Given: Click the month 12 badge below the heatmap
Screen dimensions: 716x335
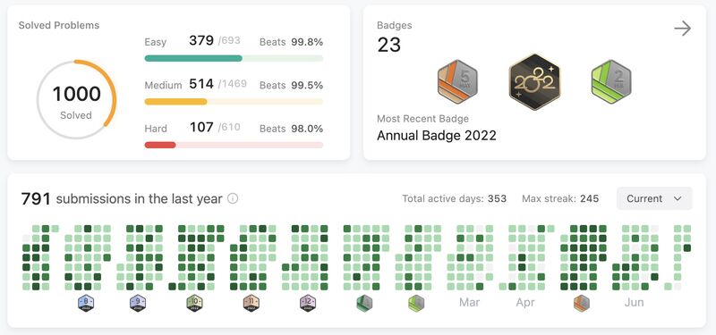Looking at the screenshot, I should point(308,303).
